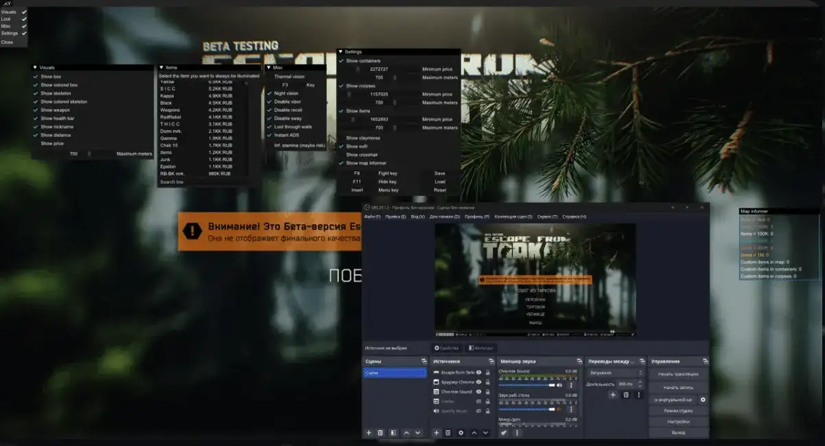Select the Сцена item in scenes list
Image resolution: width=825 pixels, height=446 pixels.
point(395,373)
